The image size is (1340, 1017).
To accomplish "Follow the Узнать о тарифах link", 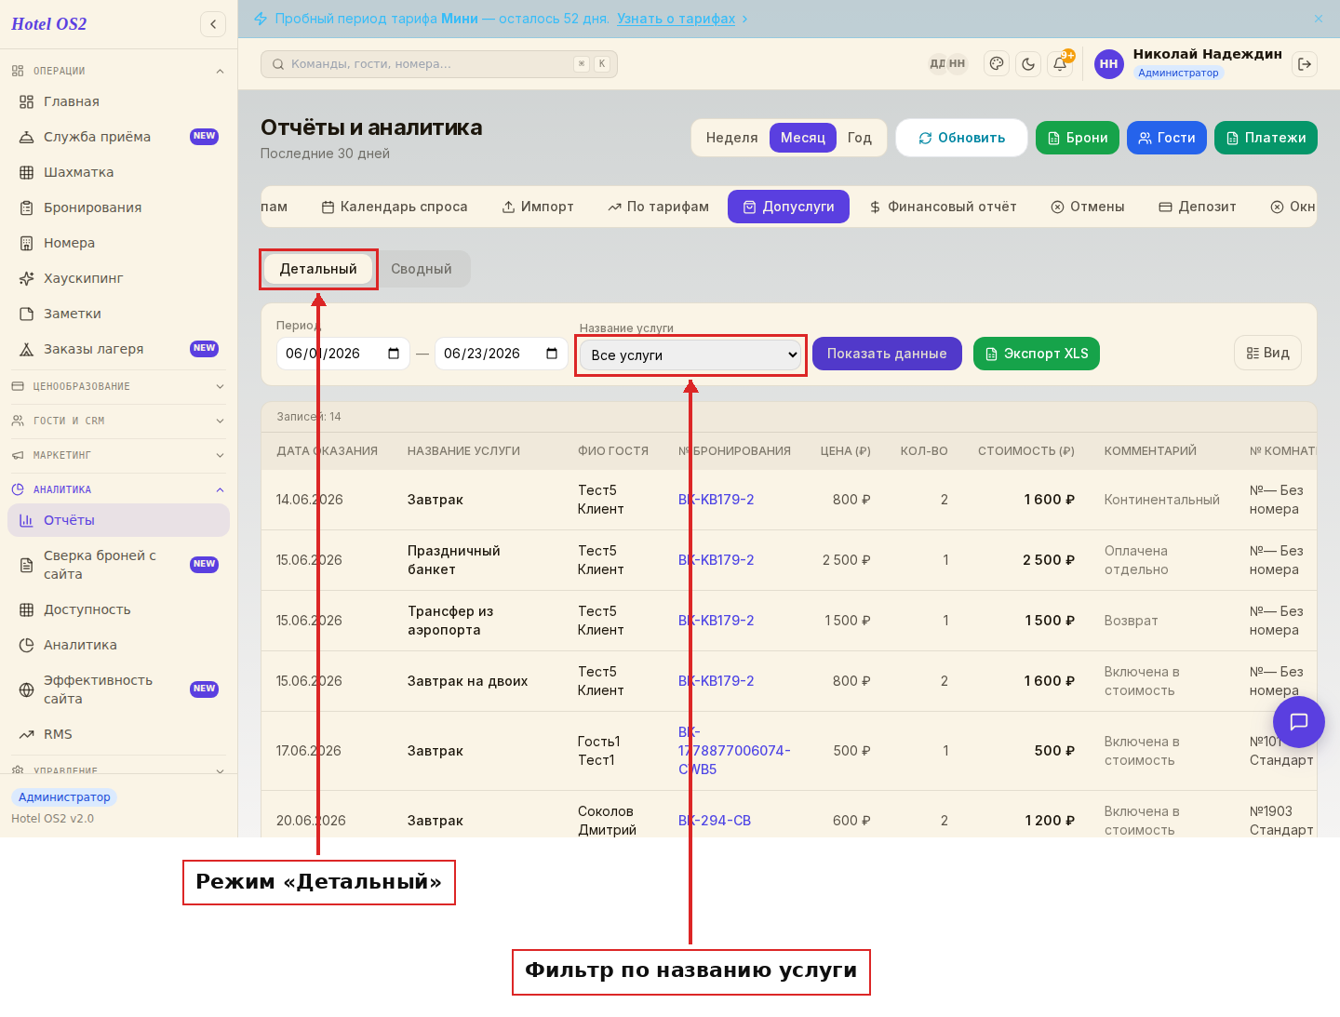I will (677, 19).
